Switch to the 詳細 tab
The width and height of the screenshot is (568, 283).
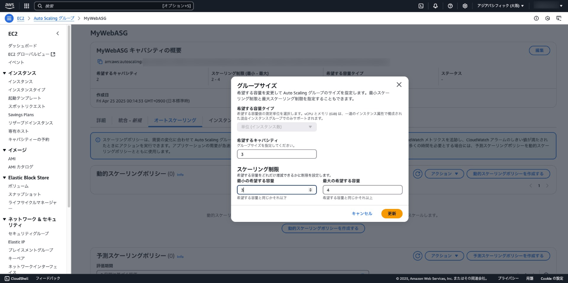coord(101,120)
